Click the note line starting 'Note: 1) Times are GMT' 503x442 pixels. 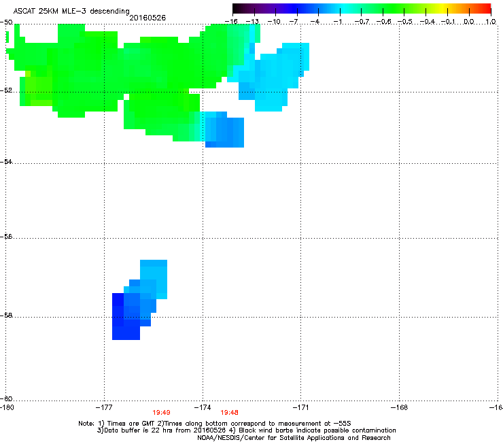[215, 424]
